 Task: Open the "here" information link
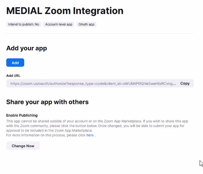[x=90, y=135]
